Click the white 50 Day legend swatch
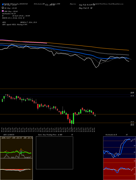The width and height of the screenshot is (136, 180). tap(3, 8)
